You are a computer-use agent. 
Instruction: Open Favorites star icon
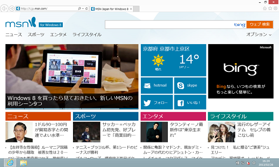point(270,8)
